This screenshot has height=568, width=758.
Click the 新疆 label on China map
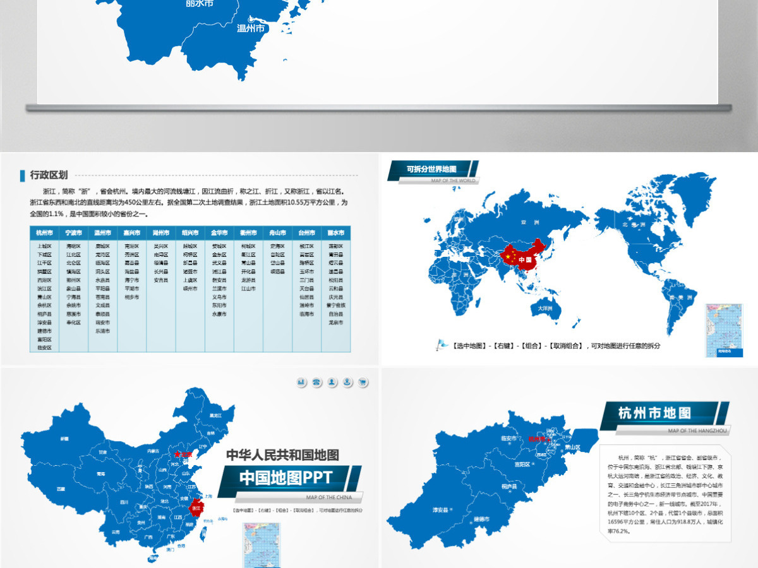tap(64, 438)
